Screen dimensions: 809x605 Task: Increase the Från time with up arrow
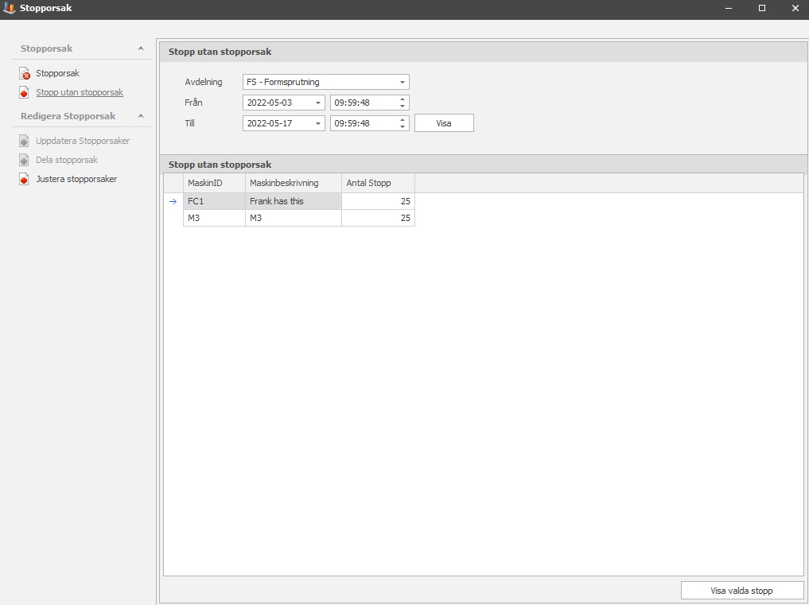(x=403, y=99)
